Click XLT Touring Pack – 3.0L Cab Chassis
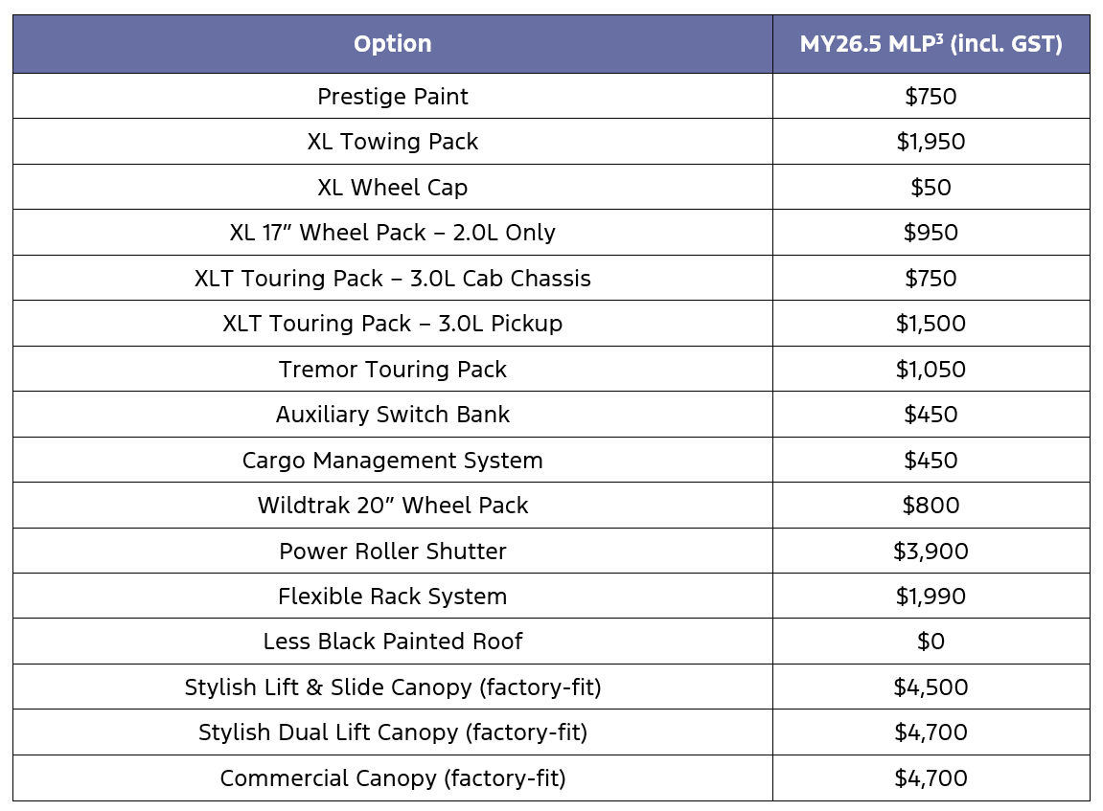Image resolution: width=1103 pixels, height=811 pixels. tap(393, 279)
